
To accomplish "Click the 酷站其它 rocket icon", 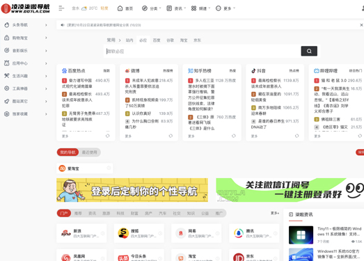I will point(7,101).
